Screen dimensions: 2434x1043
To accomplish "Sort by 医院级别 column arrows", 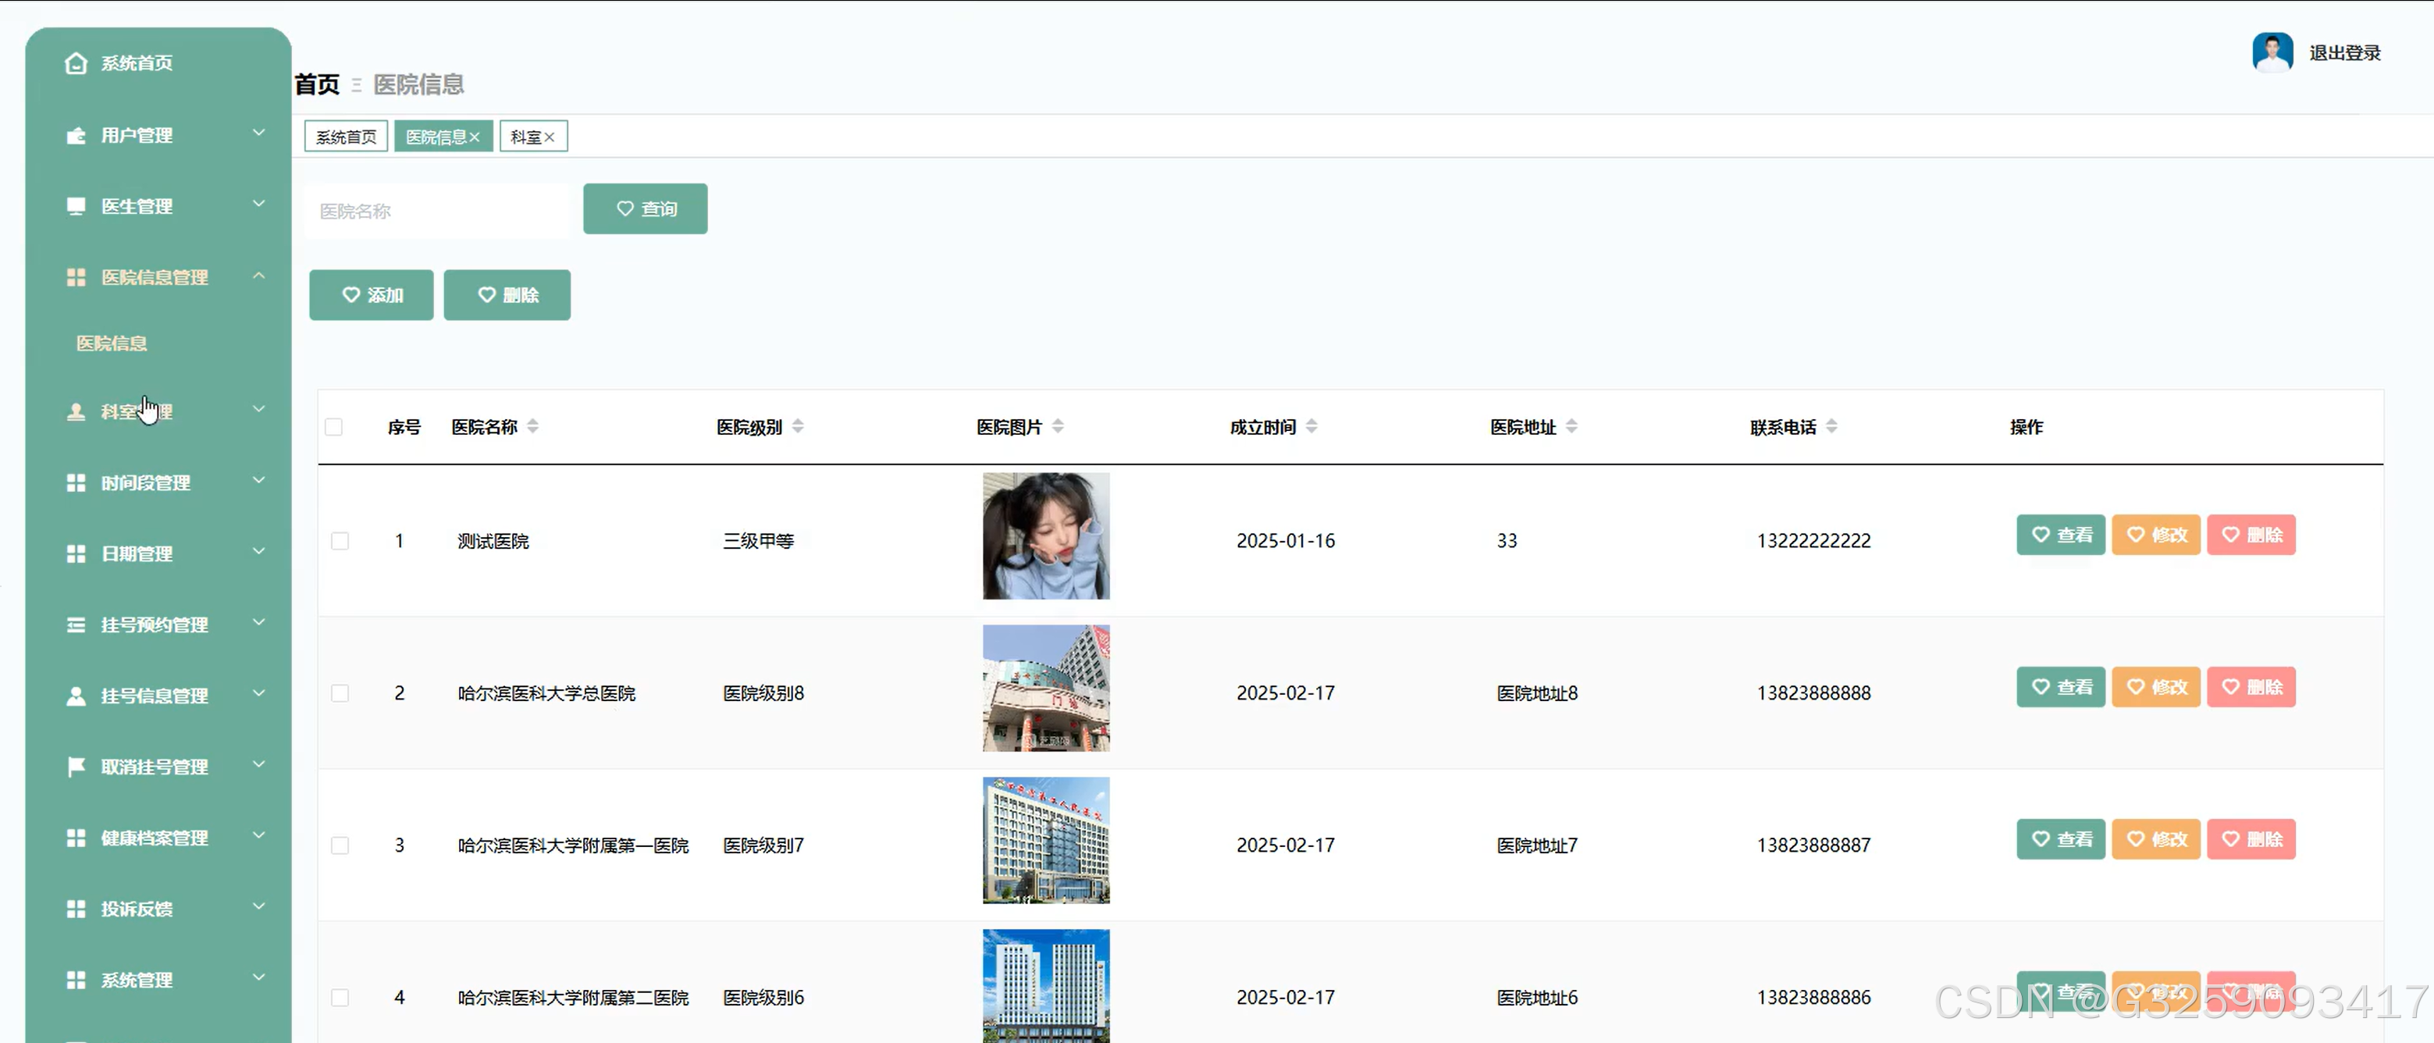I will 799,426.
